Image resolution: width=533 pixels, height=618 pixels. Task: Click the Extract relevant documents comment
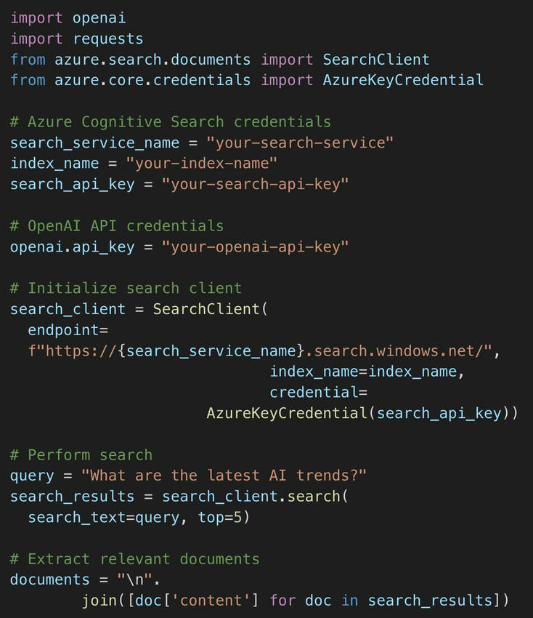134,559
